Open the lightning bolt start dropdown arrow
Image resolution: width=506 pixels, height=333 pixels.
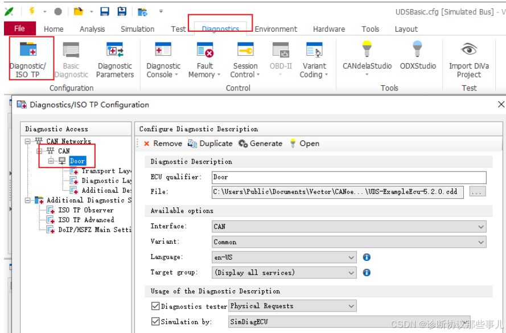click(x=44, y=11)
